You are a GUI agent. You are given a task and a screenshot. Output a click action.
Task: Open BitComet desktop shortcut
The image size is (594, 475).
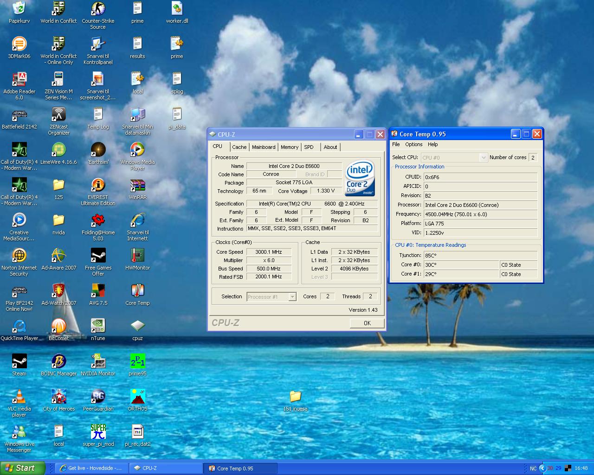click(x=58, y=326)
